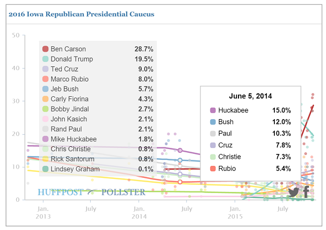Click the Rubio data point marker on the red line
The height and width of the screenshot is (230, 326).
[180, 182]
